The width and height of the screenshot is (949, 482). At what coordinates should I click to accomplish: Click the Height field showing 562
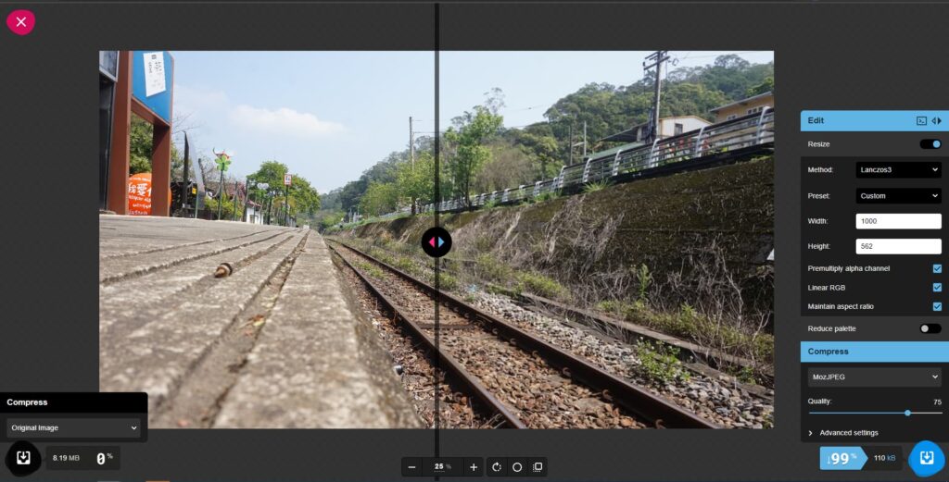pos(898,246)
